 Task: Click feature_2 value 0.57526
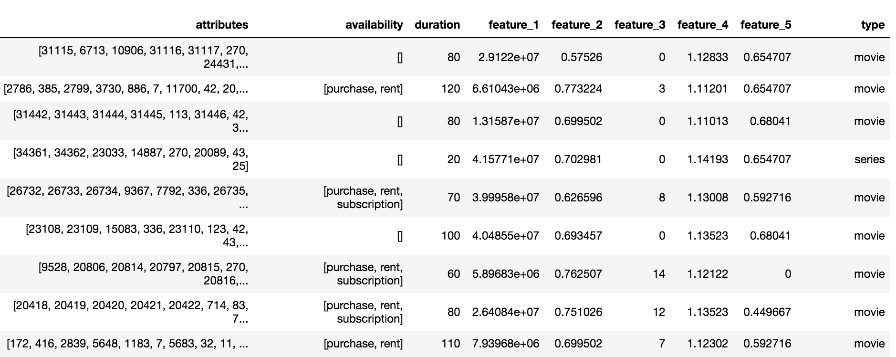click(581, 57)
